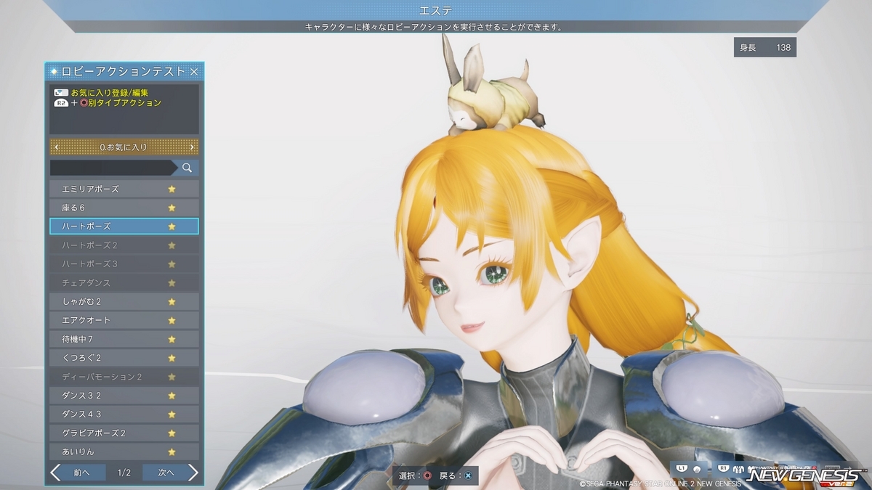
Task: Select the 座る6 action
Action: [124, 208]
